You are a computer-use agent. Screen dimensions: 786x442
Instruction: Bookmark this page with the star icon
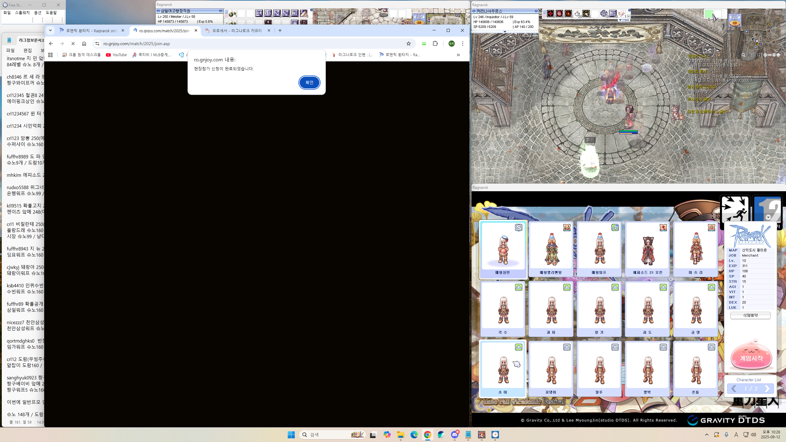coord(409,44)
